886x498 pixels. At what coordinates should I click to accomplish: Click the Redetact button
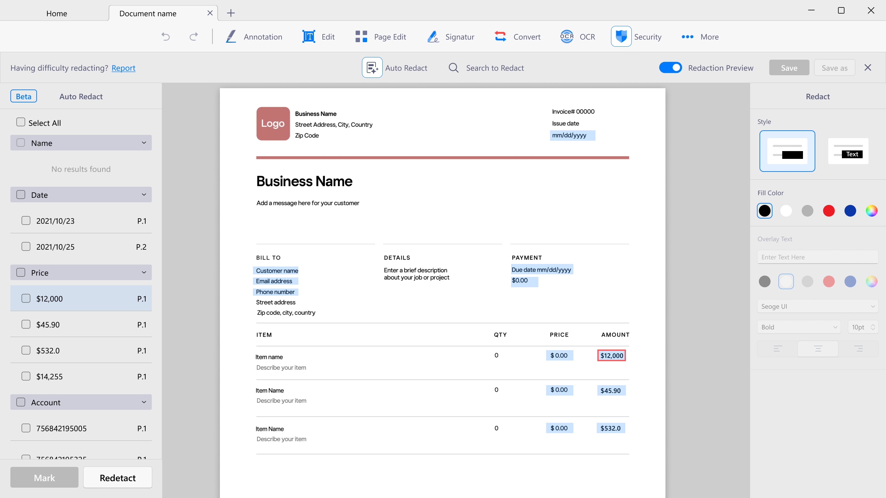click(x=118, y=477)
